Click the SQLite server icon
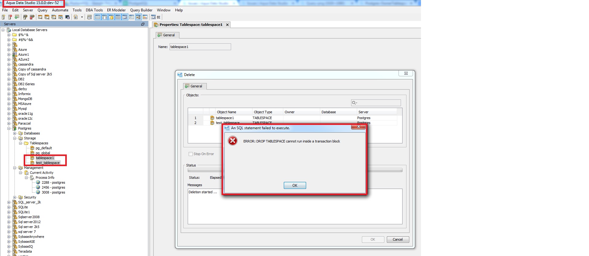The image size is (589, 256). 14,207
